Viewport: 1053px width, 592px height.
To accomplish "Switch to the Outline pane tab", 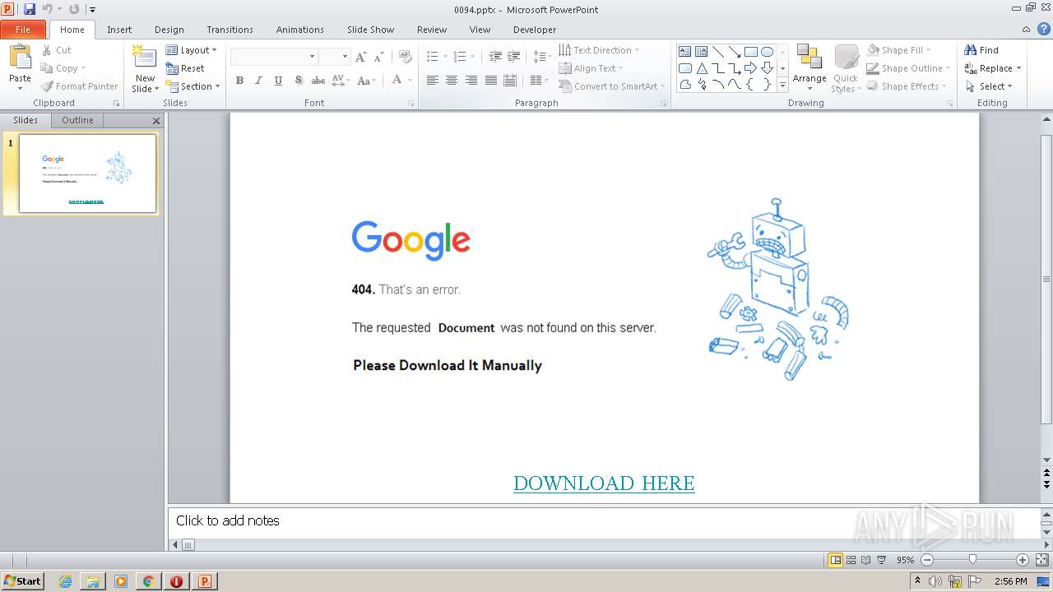I will (77, 120).
